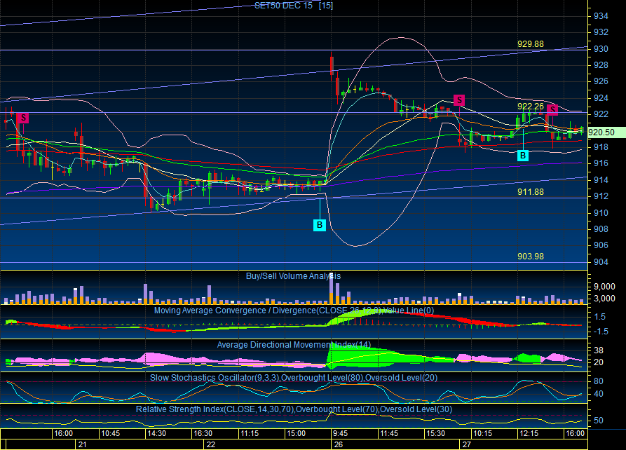
Task: Select the -1.5 MACD axis label
Action: [x=601, y=332]
